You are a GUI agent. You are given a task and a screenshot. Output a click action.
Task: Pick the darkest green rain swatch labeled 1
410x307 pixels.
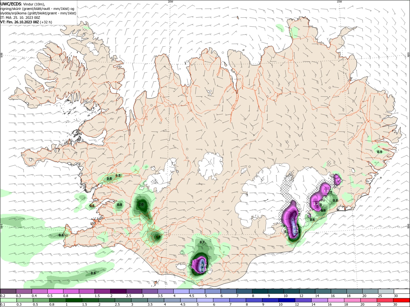(74, 300)
